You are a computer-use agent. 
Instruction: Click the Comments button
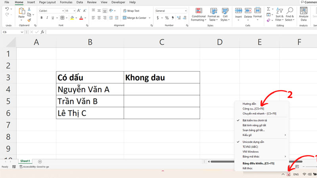point(309,2)
